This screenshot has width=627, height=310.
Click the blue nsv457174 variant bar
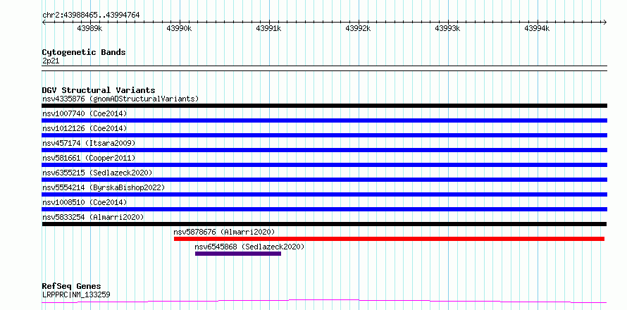(x=324, y=150)
